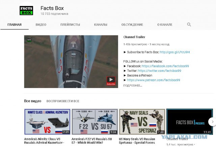Click the Become a Patreon text
This screenshot has width=216, height=147.
(x=139, y=76)
